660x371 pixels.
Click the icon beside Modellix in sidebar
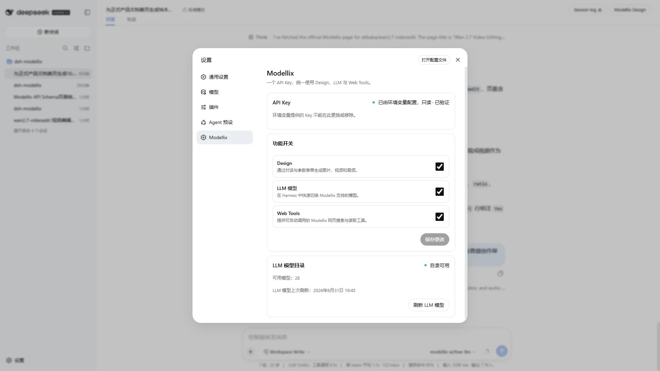point(203,137)
